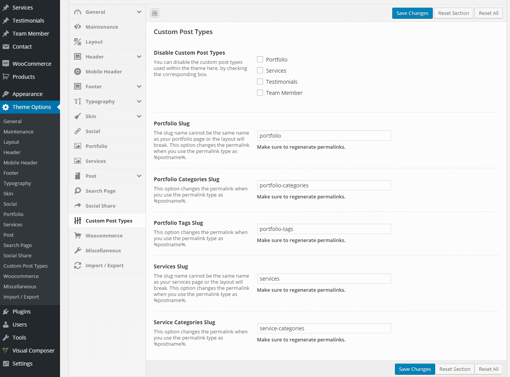Click the bottom Reset Section button
Viewport: 510px width, 377px height.
coord(455,369)
